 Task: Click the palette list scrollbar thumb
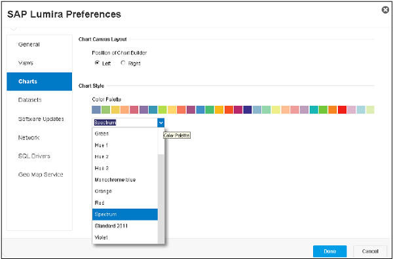[x=161, y=199]
